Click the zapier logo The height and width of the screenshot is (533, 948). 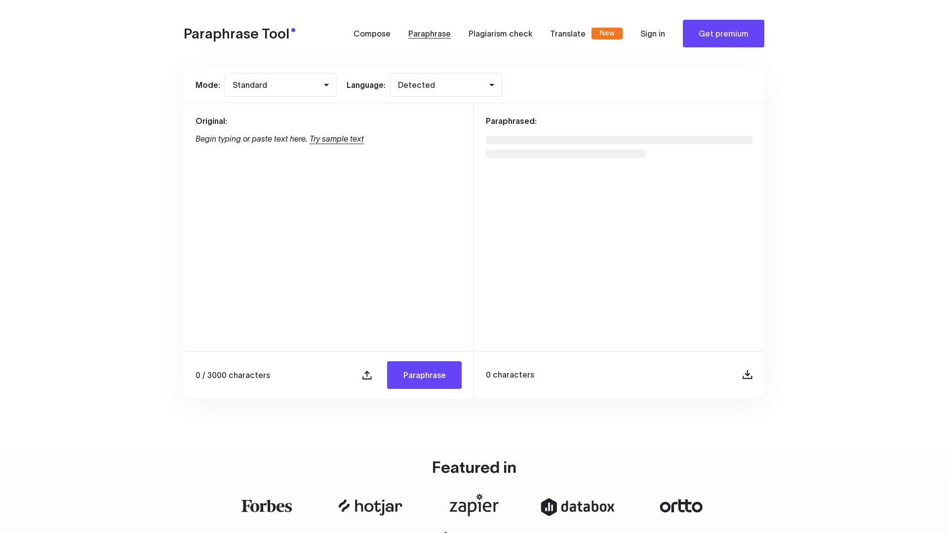pyautogui.click(x=474, y=506)
